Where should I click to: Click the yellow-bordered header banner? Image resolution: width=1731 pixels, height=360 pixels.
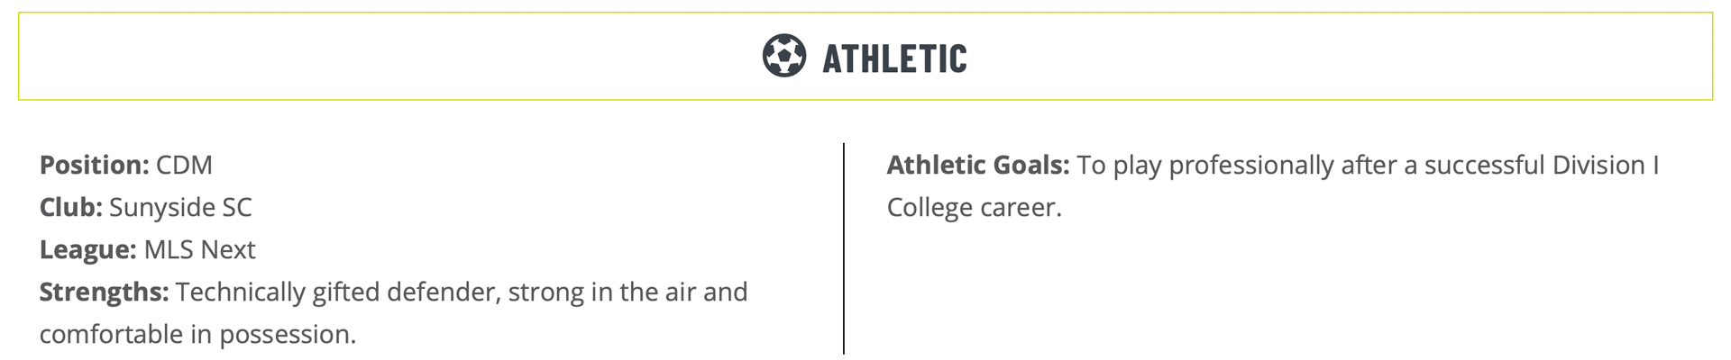click(865, 56)
